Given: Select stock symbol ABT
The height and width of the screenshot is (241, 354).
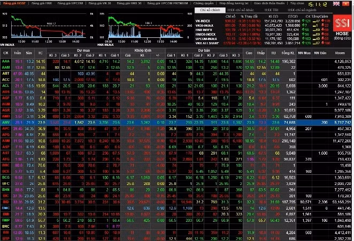Looking at the screenshot, I should (x=6, y=74).
